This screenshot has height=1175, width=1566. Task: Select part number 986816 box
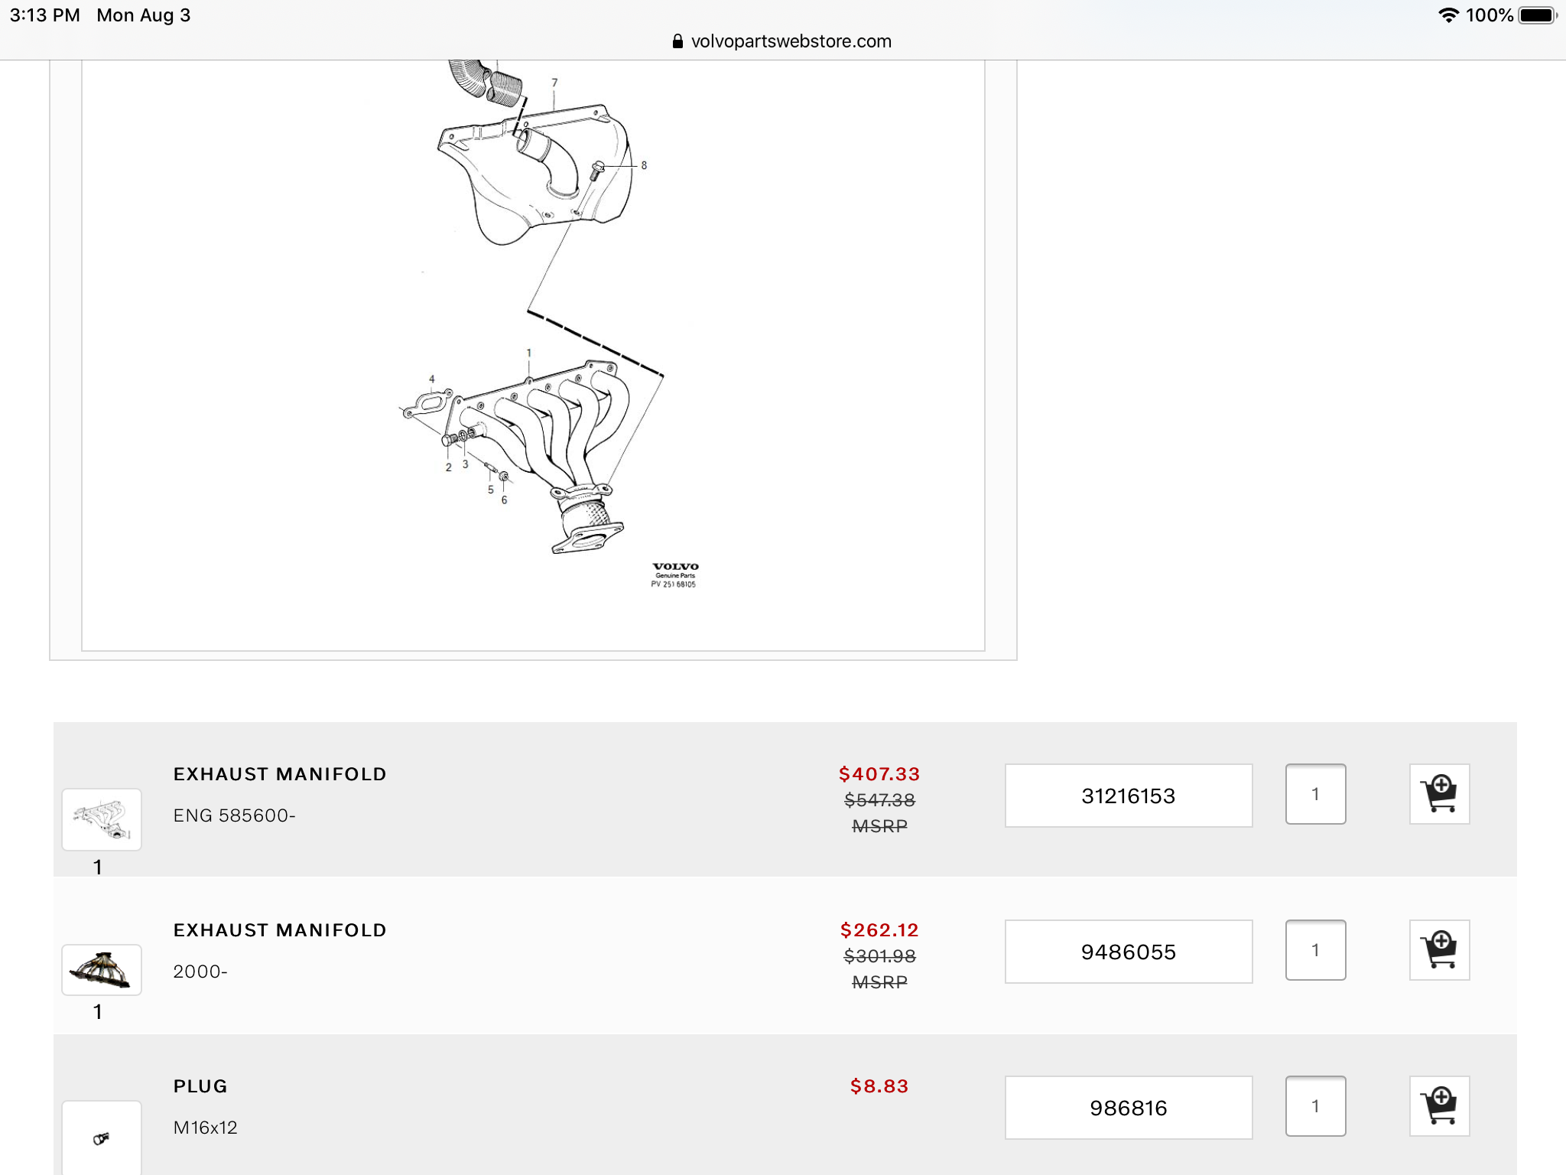[1128, 1108]
